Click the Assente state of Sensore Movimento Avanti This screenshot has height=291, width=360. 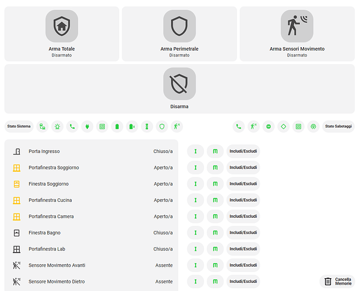pyautogui.click(x=164, y=265)
